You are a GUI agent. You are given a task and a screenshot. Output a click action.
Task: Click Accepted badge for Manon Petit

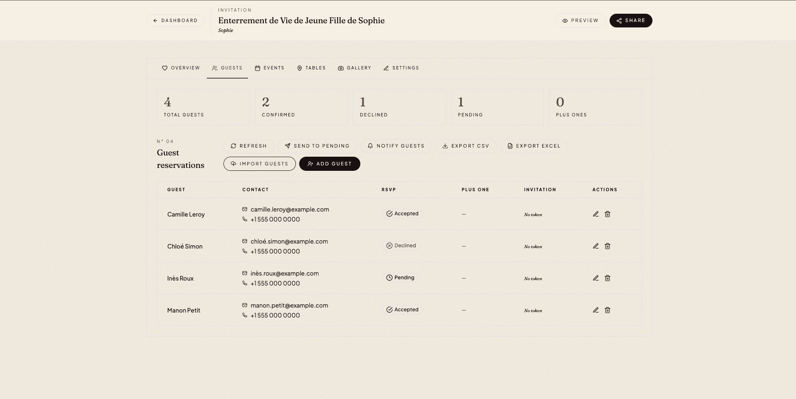(x=402, y=310)
